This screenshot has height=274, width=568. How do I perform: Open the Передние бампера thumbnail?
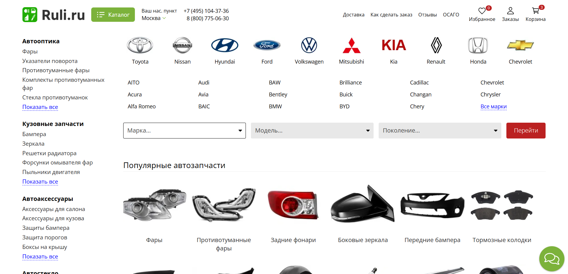(x=433, y=205)
